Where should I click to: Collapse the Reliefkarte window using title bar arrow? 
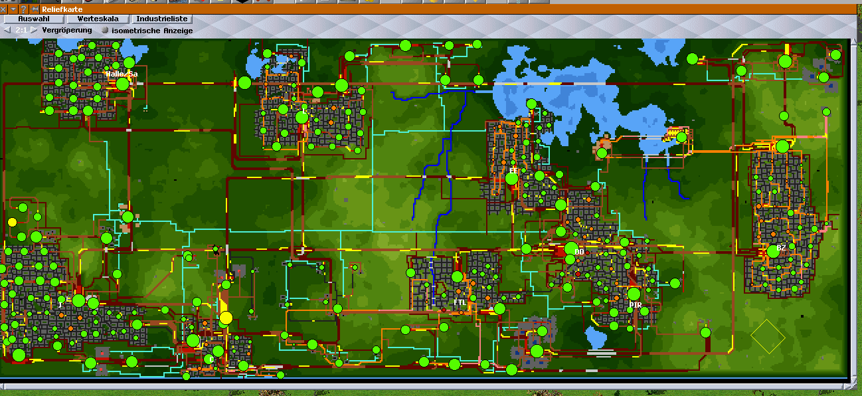(13, 9)
